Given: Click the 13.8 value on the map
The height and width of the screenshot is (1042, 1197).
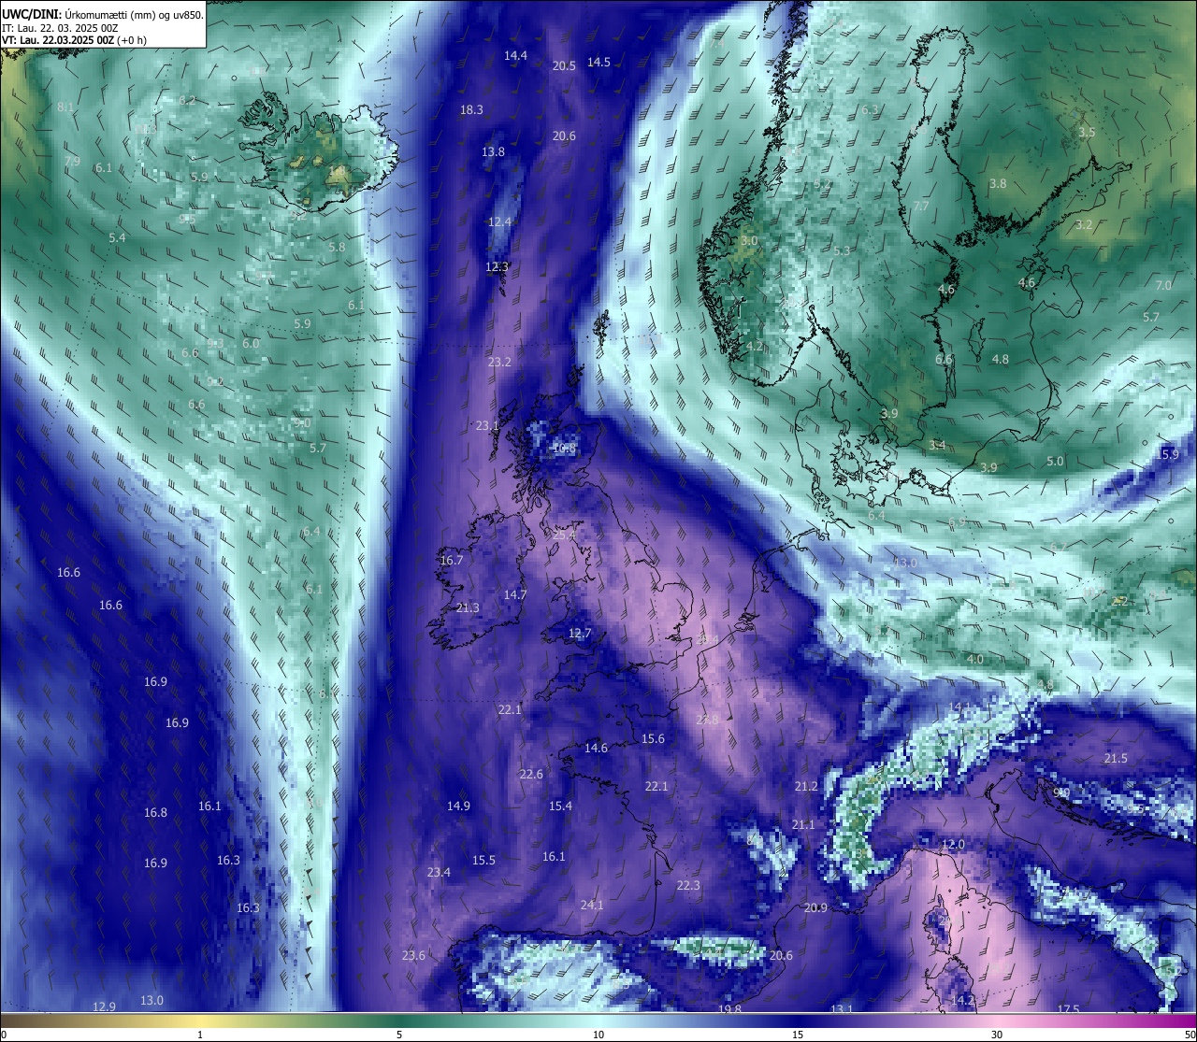Looking at the screenshot, I should (493, 152).
